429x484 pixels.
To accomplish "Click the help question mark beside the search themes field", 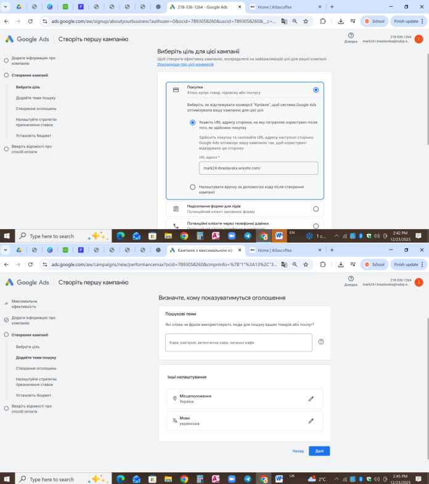I will (x=321, y=342).
